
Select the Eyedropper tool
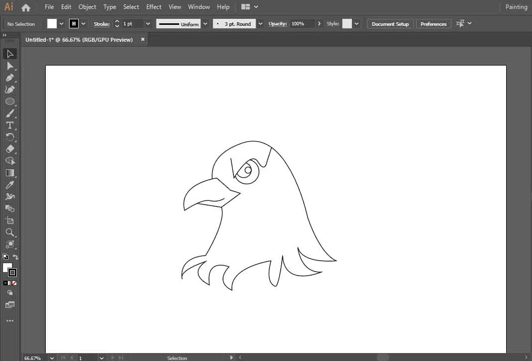pyautogui.click(x=10, y=185)
